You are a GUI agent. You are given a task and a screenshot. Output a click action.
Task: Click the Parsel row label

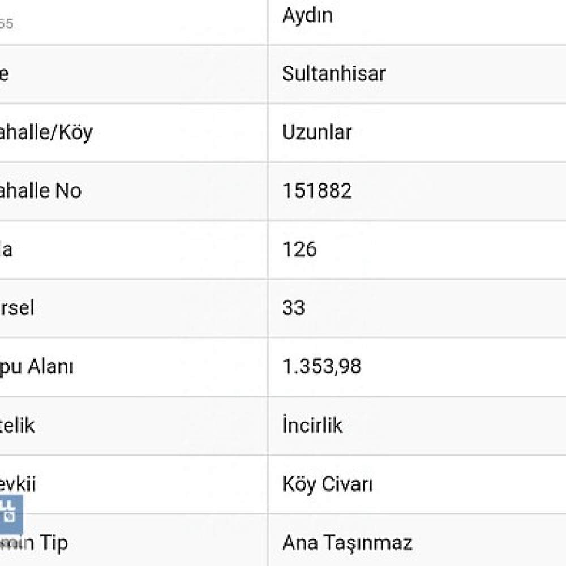[x=17, y=308]
